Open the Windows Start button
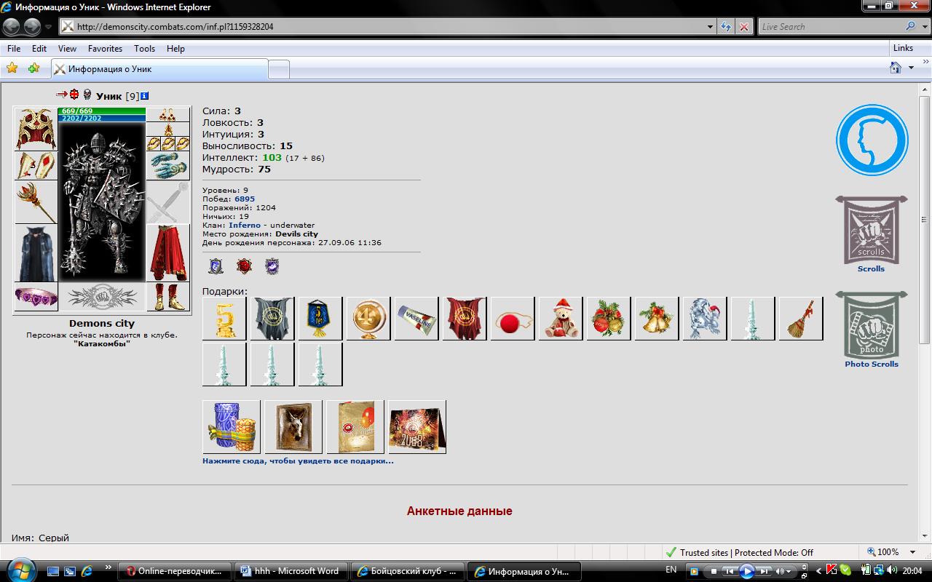Image resolution: width=932 pixels, height=582 pixels. [x=20, y=570]
